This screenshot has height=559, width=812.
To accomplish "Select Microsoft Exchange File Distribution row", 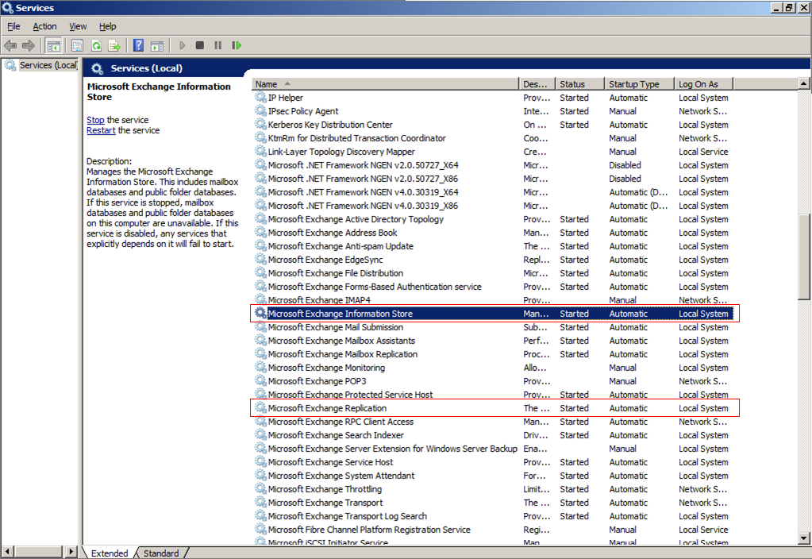I will tap(494, 273).
